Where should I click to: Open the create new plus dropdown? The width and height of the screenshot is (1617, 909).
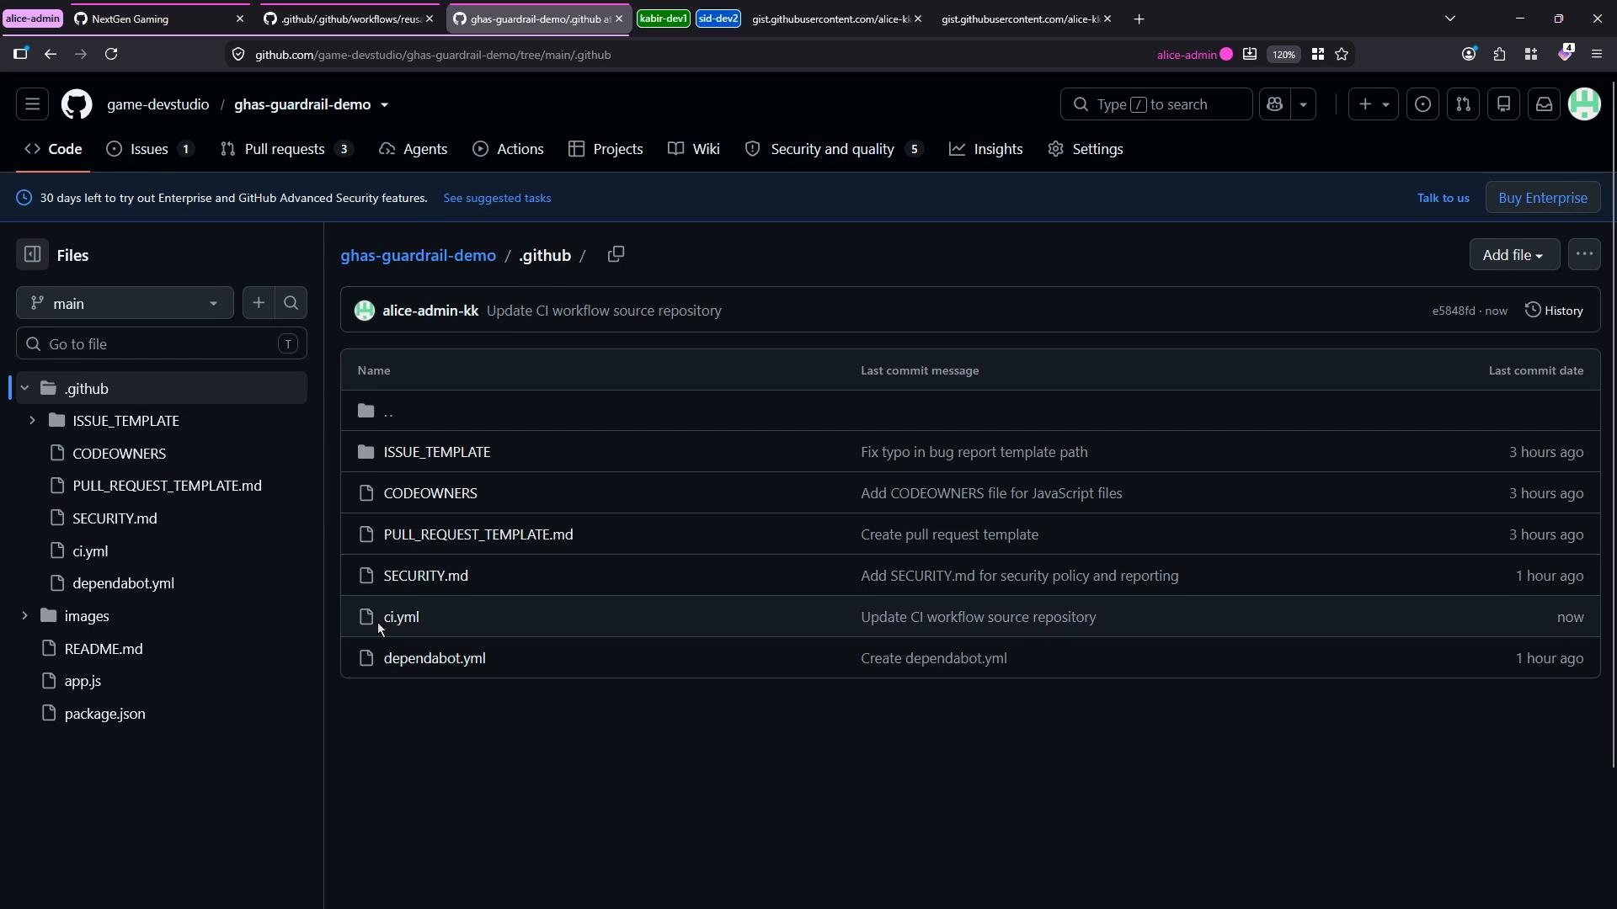1373,104
